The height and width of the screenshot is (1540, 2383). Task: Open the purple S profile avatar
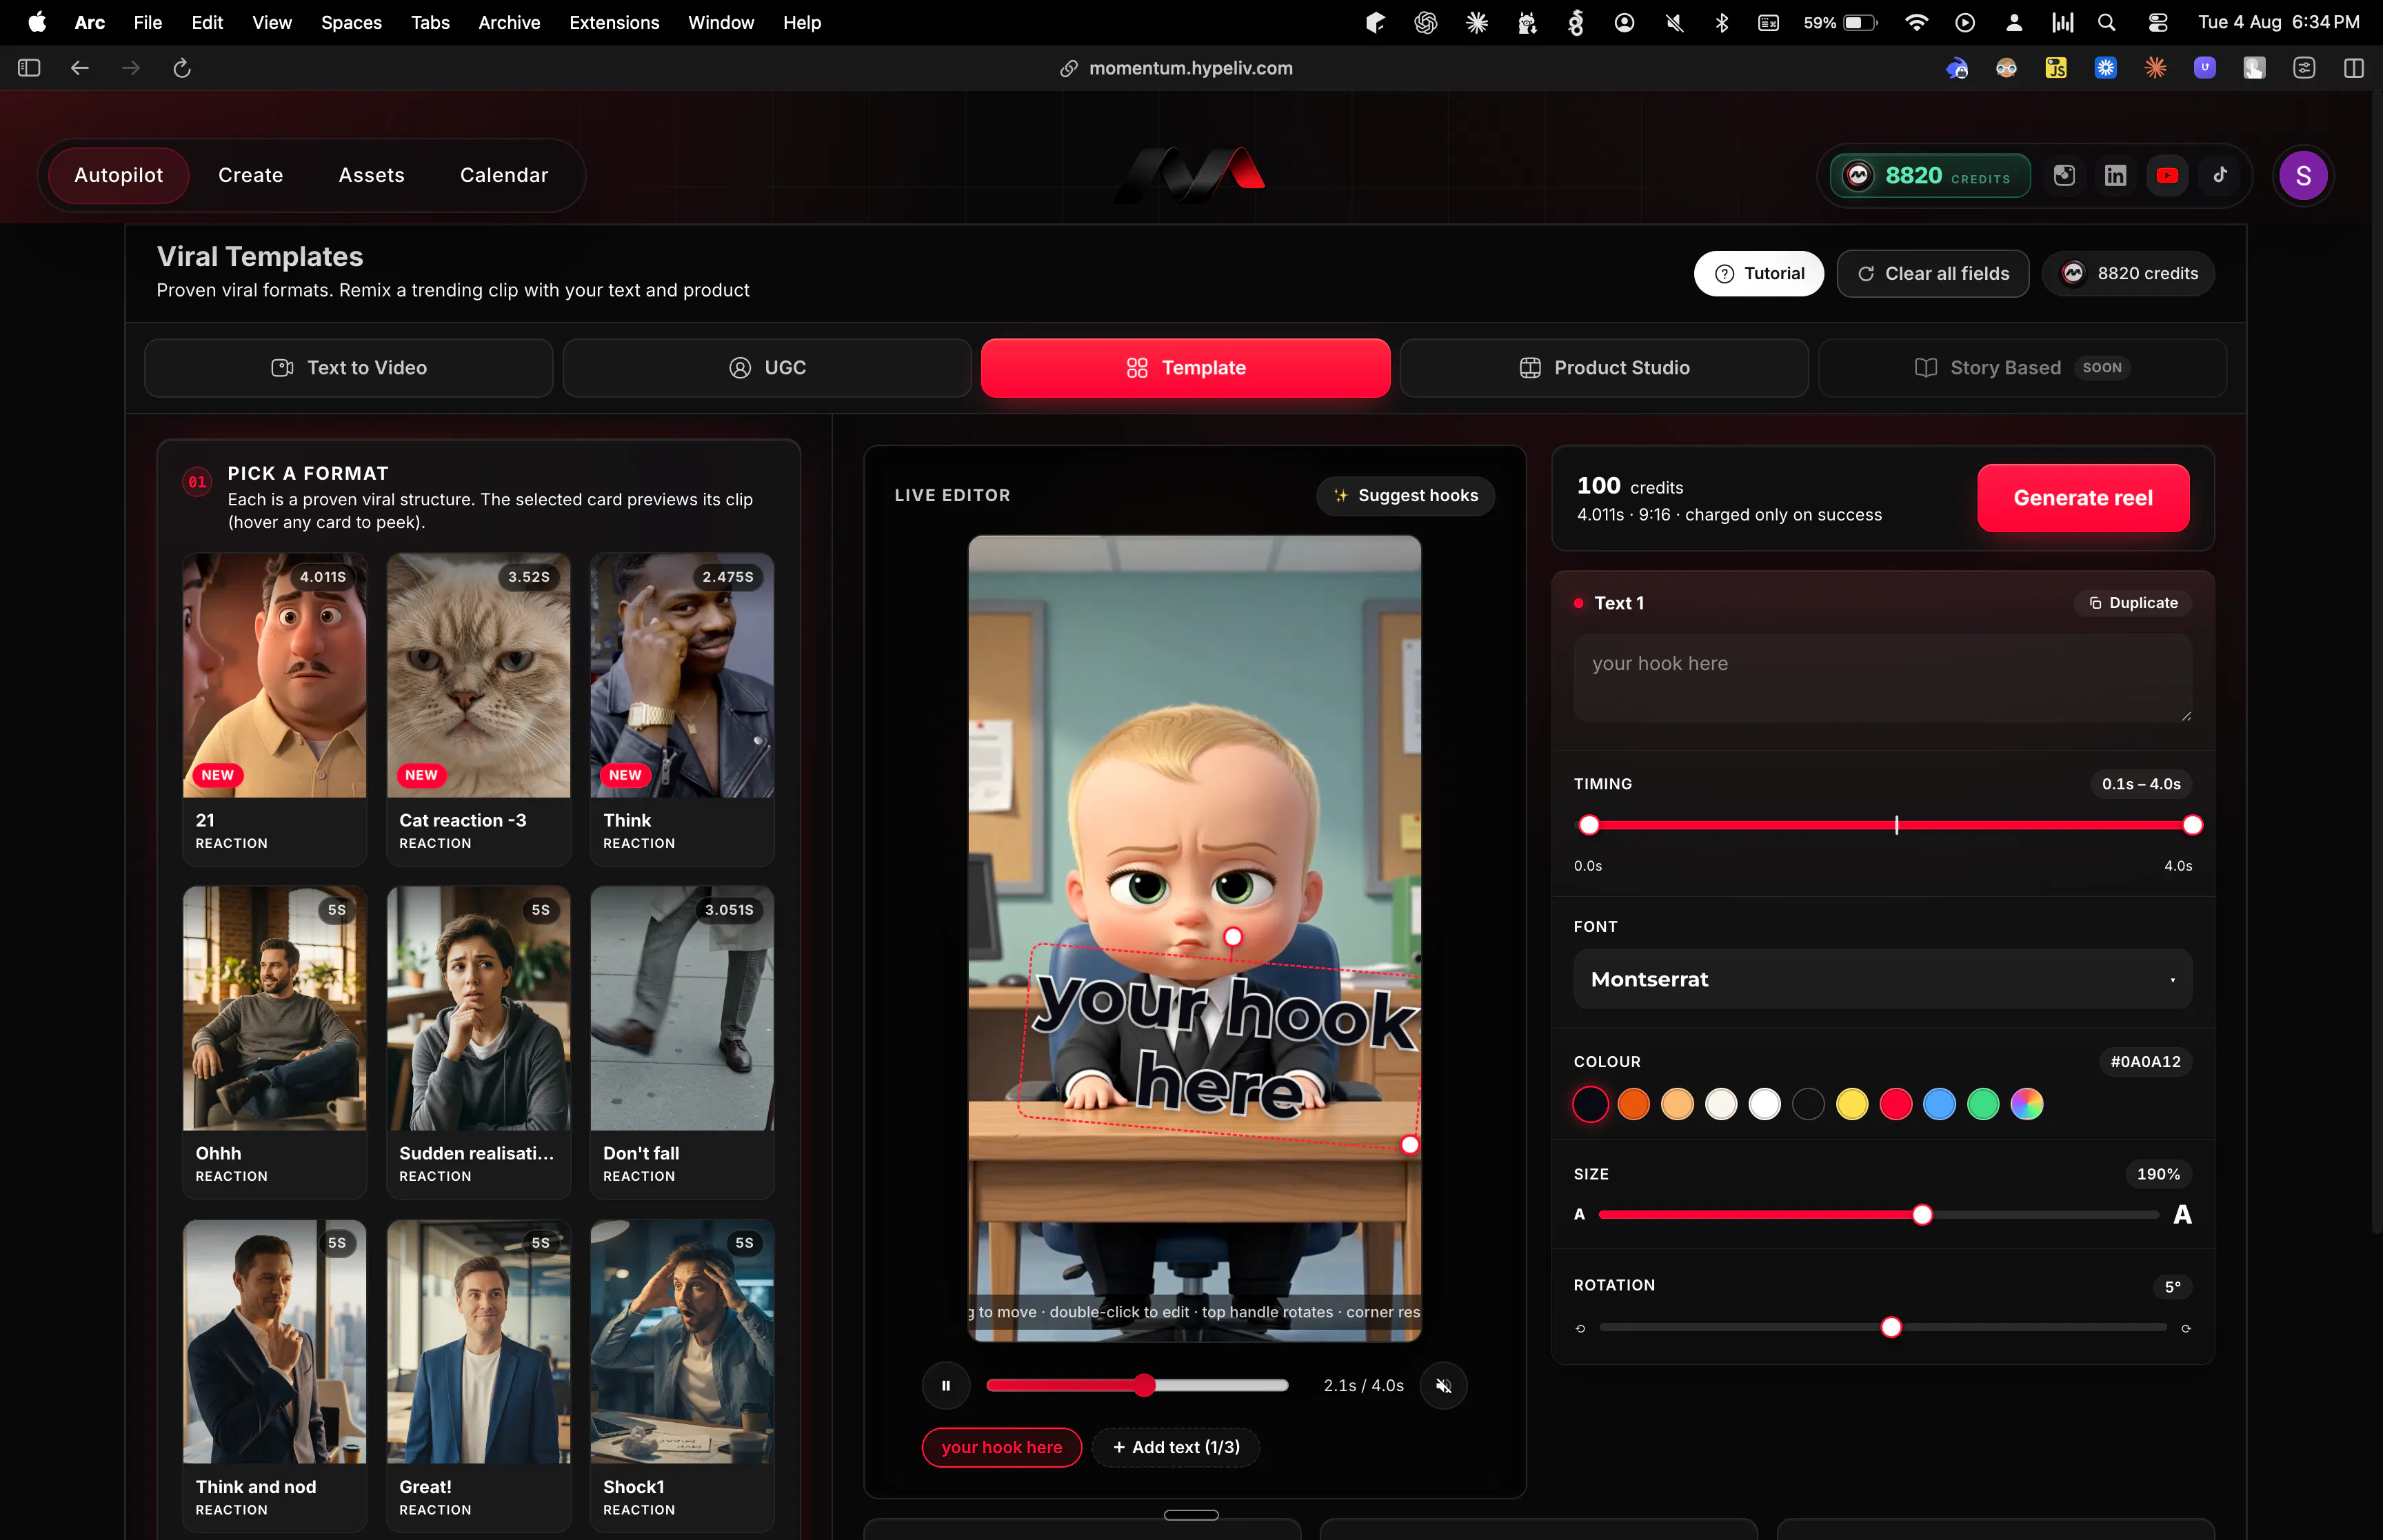[x=2303, y=176]
